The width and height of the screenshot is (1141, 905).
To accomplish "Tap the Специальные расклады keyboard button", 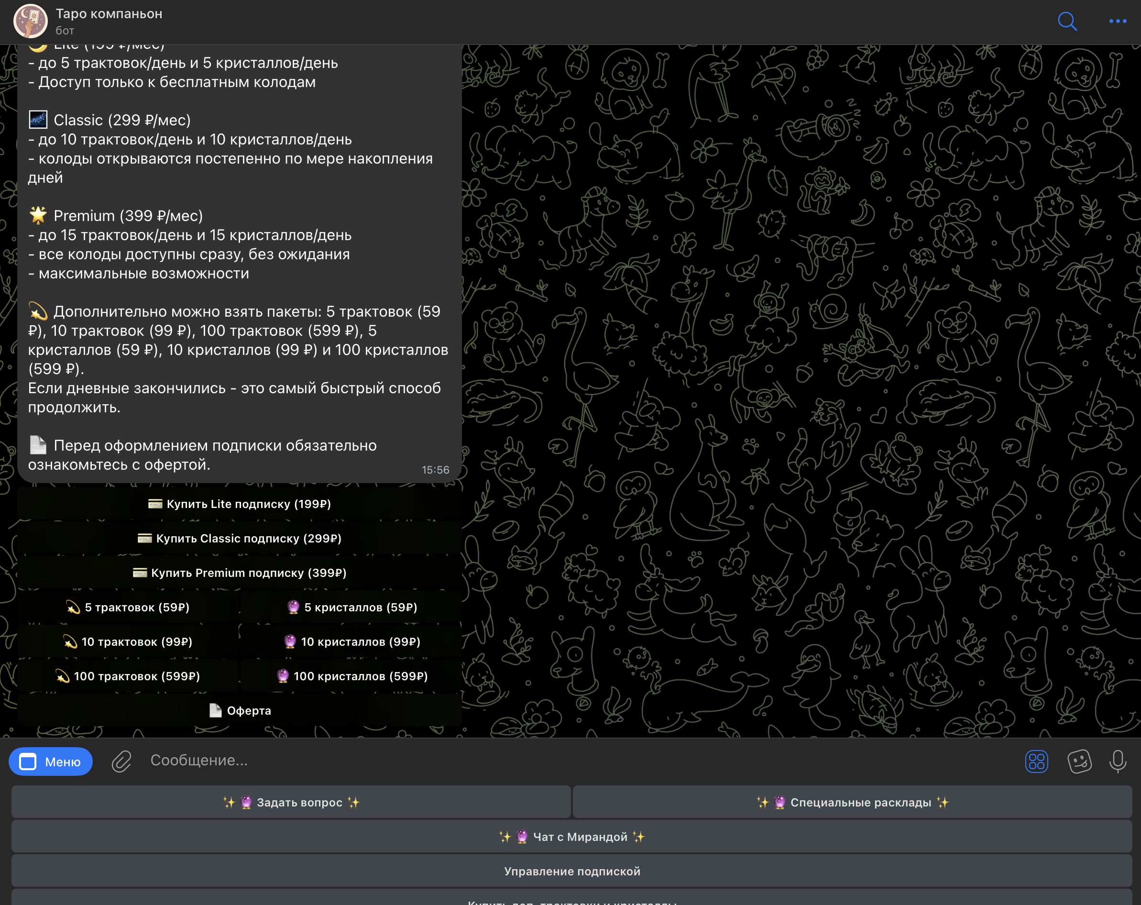I will [852, 802].
